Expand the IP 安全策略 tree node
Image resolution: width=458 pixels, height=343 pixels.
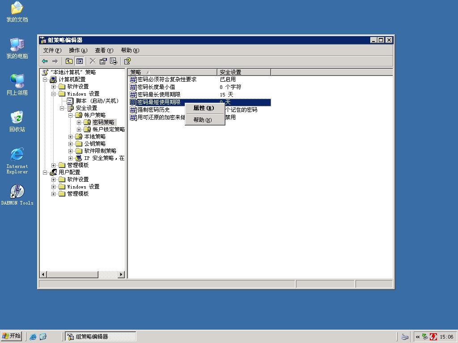point(70,158)
